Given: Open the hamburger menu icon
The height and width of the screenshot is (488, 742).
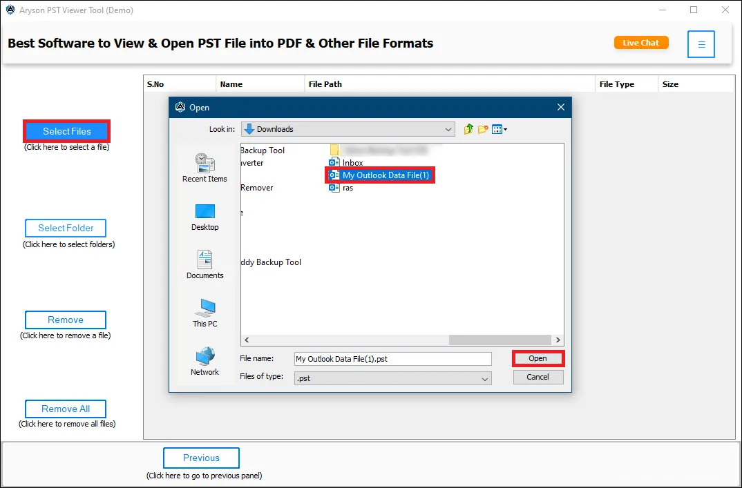Looking at the screenshot, I should 701,44.
